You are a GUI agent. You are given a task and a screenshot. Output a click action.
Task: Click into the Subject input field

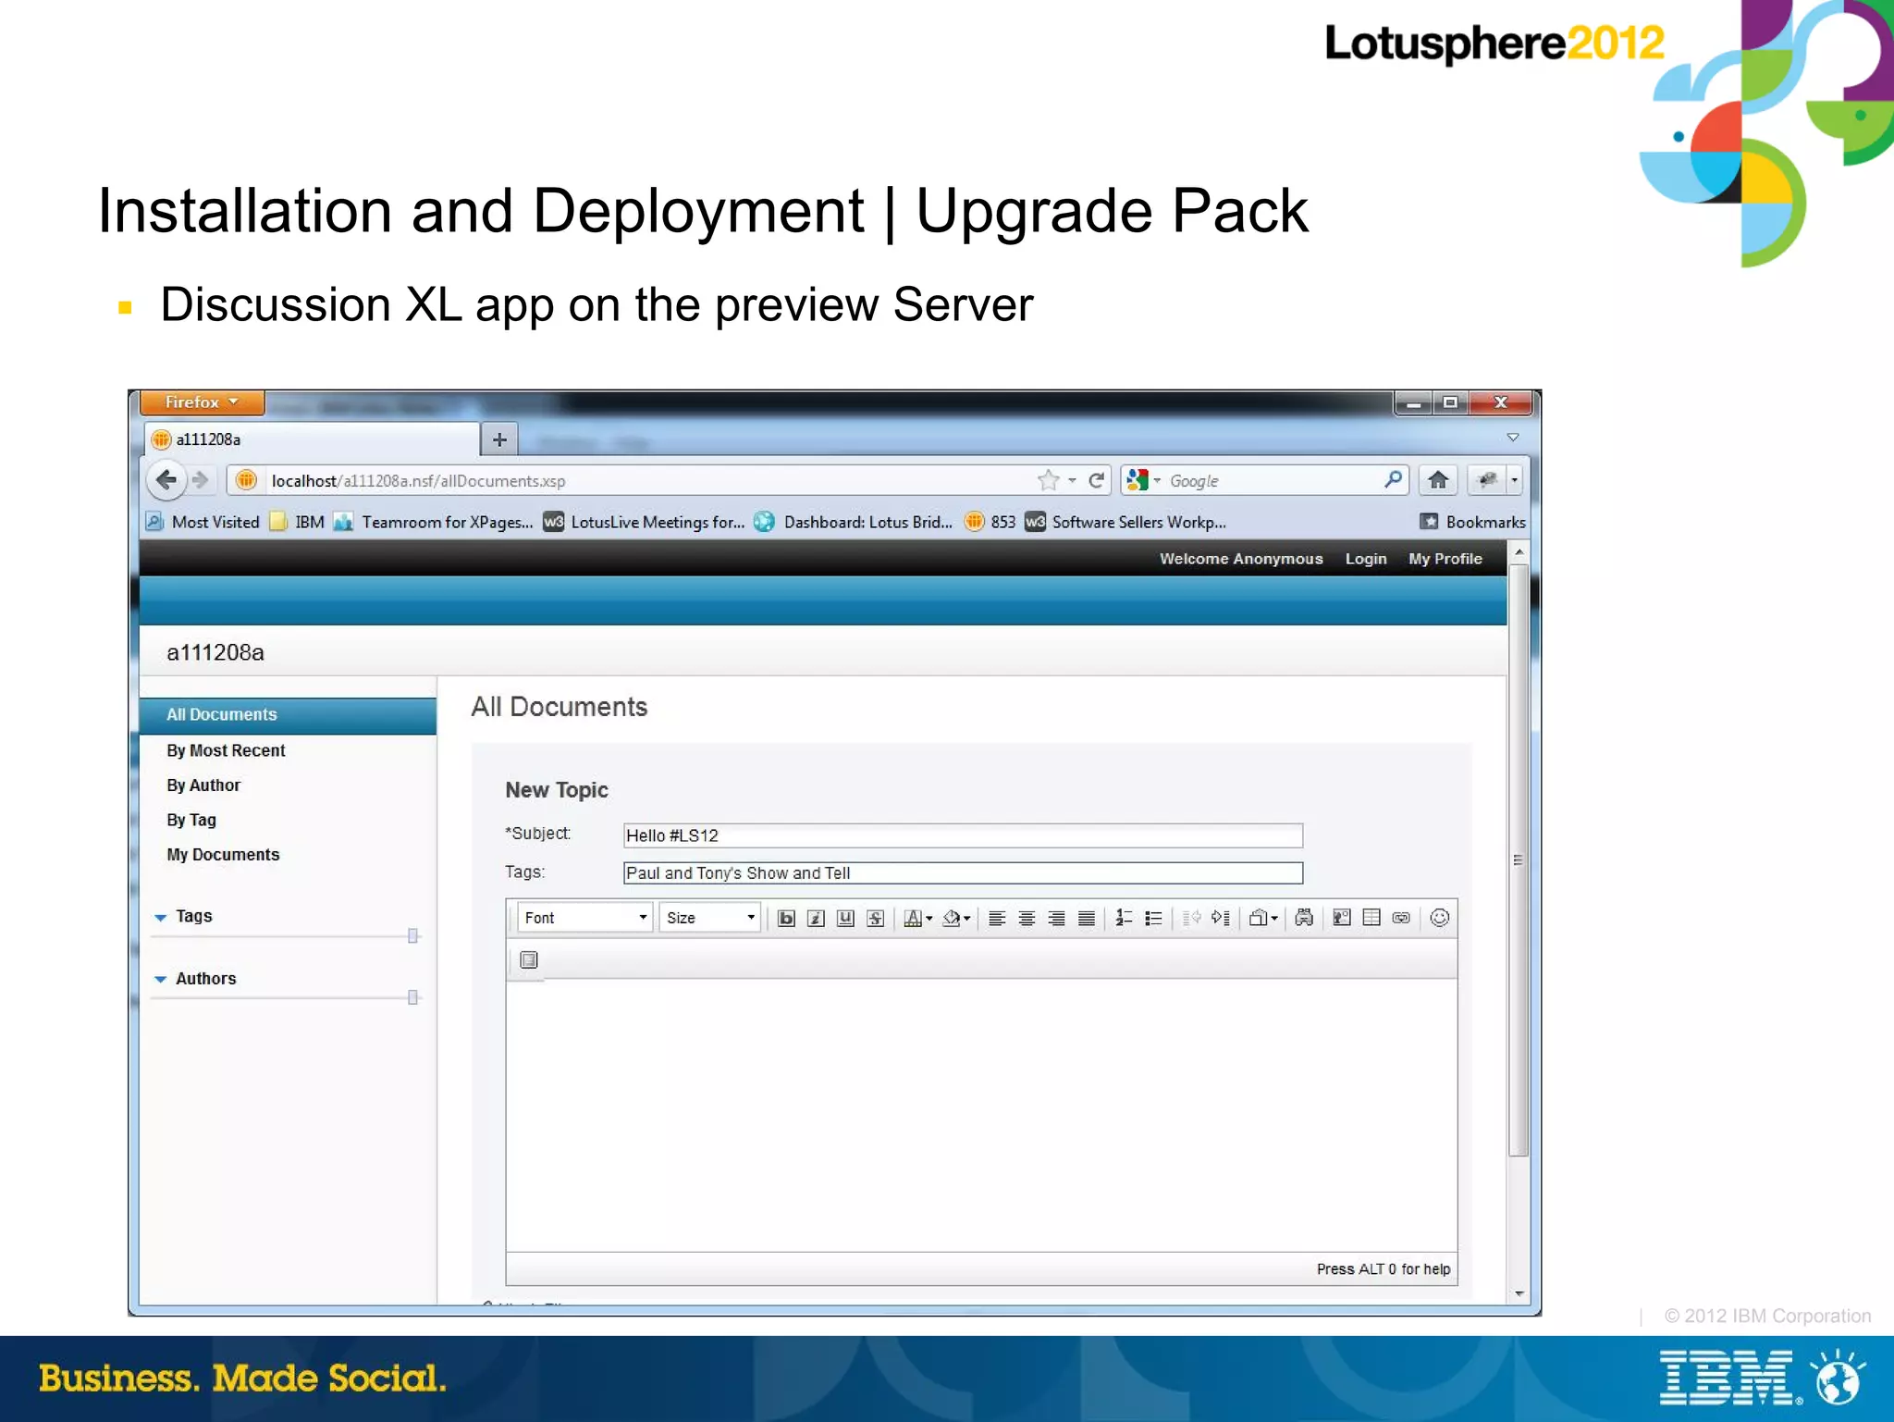963,835
